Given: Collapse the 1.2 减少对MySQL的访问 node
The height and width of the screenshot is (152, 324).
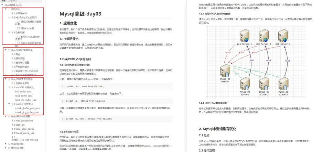Looking at the screenshot, I should (x=9, y=17).
